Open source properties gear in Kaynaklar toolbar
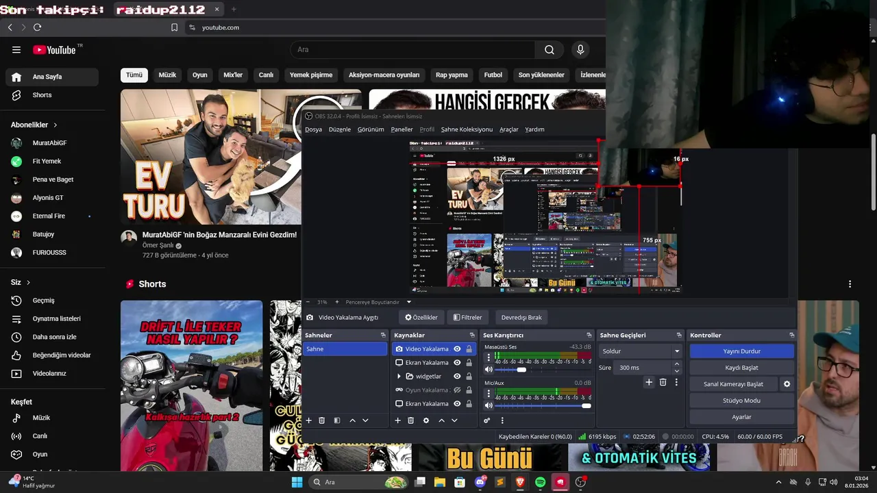 tap(425, 420)
